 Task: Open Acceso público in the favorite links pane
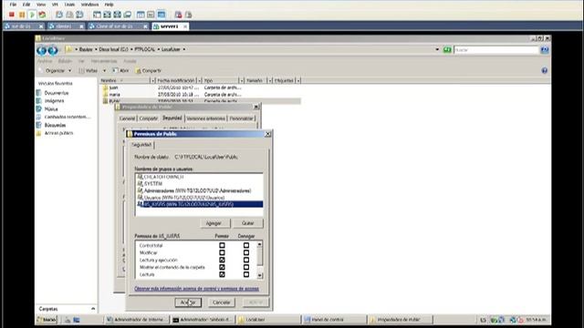[58, 133]
